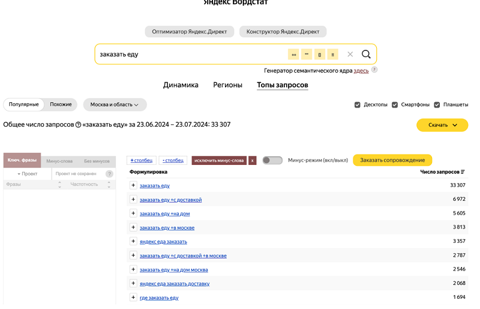Open 'заказать еду +с доставкой +в москве' link

183,255
